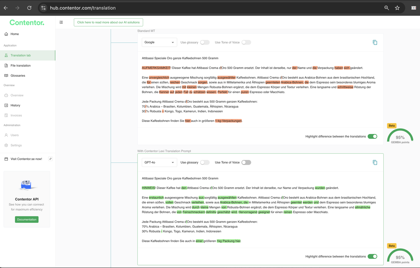The image size is (420, 268).
Task: Turn off difference highlighting in Standard MT panel
Action: (372, 137)
